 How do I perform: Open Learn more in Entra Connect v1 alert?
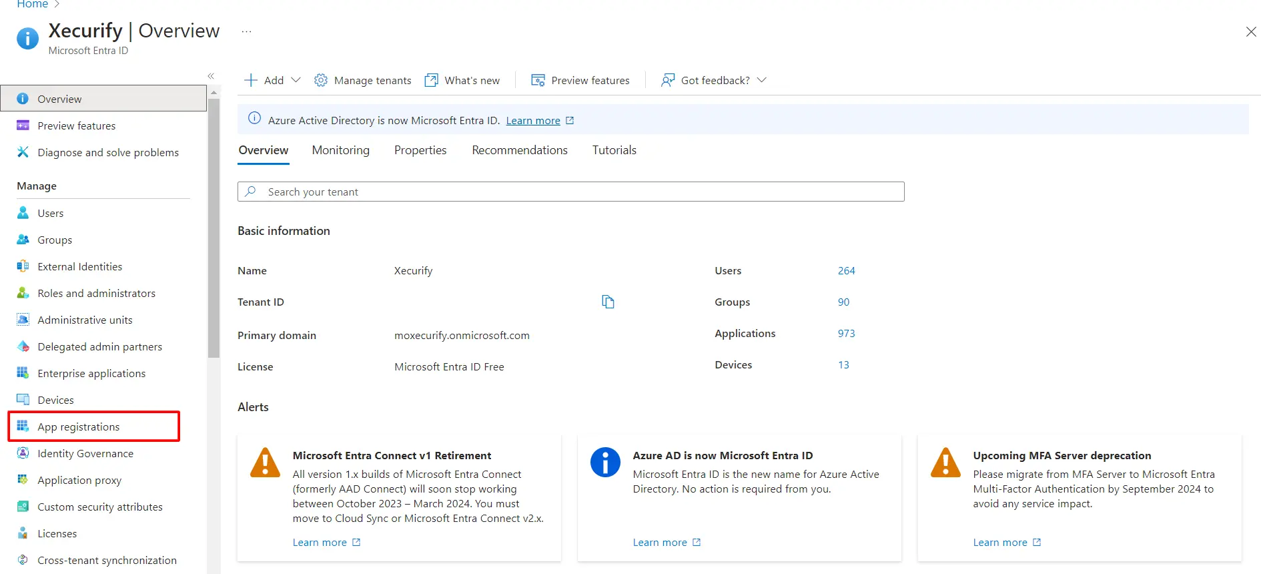tap(320, 542)
